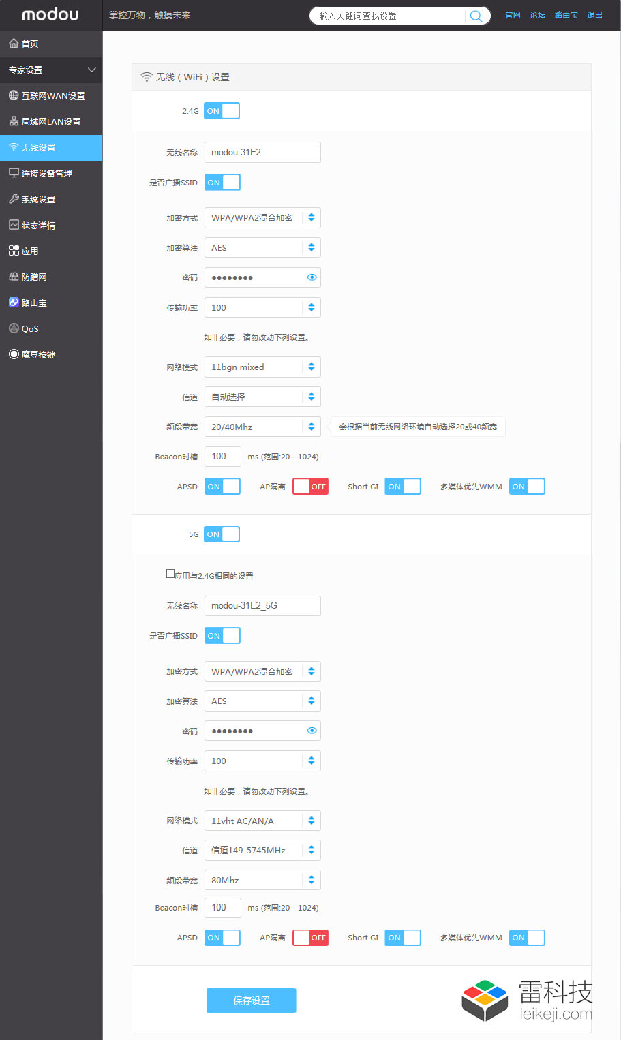Click the 保存设置 button
The height and width of the screenshot is (1040, 621).
click(x=252, y=1000)
